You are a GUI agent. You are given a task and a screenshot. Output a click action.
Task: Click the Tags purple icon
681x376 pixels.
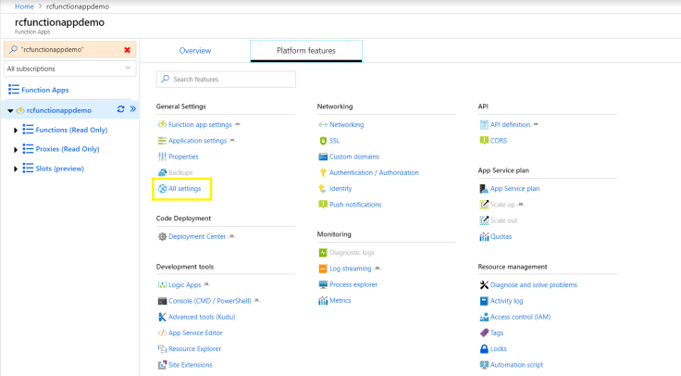point(484,333)
